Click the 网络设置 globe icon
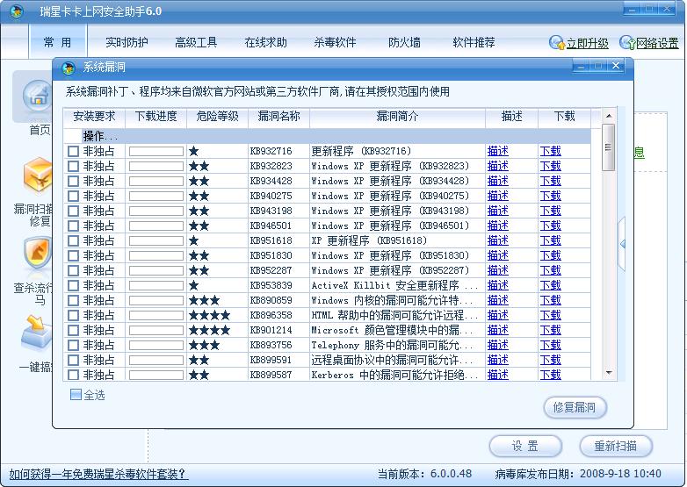 pyautogui.click(x=627, y=42)
